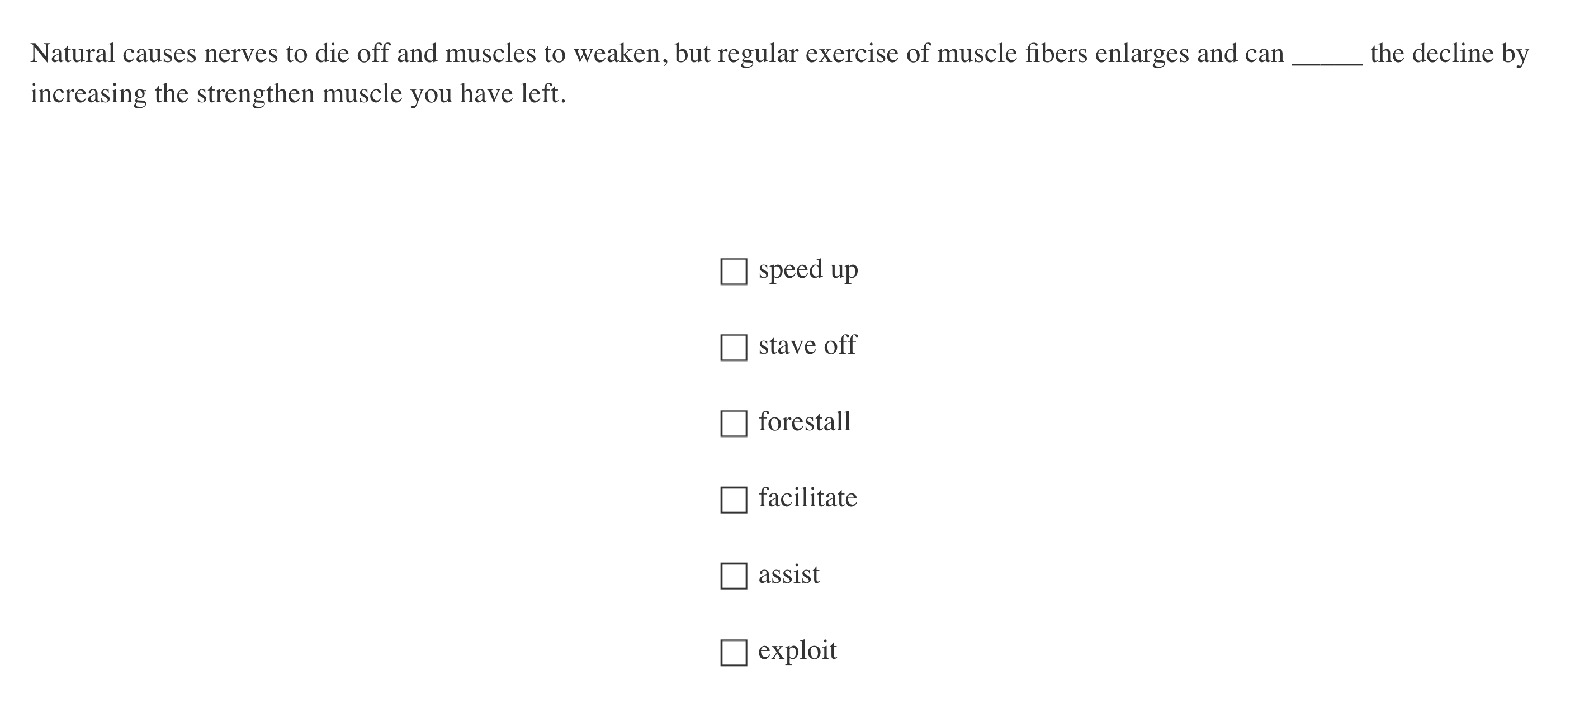This screenshot has height=722, width=1589.
Task: Select the 'exploit' option text
Action: (x=797, y=651)
